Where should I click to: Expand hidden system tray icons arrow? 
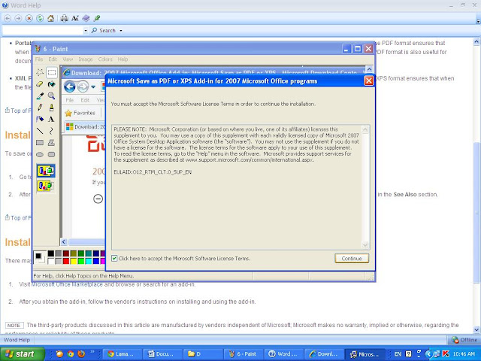pyautogui.click(x=428, y=354)
